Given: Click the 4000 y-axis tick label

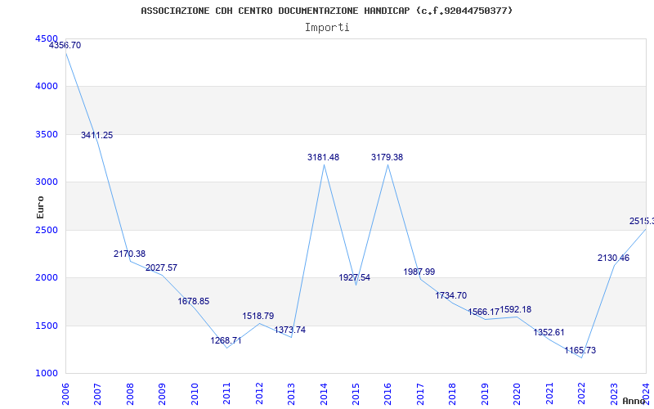Looking at the screenshot, I should point(47,87).
